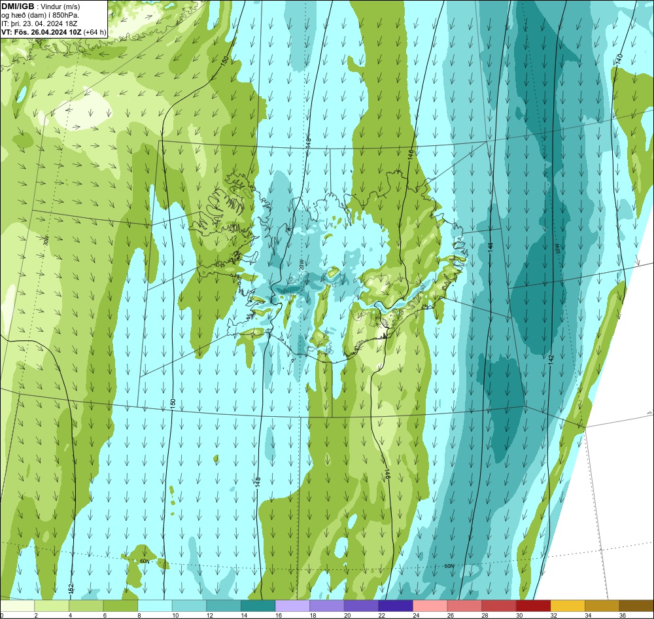Select the violet swatch between 20 and 22

(361, 606)
